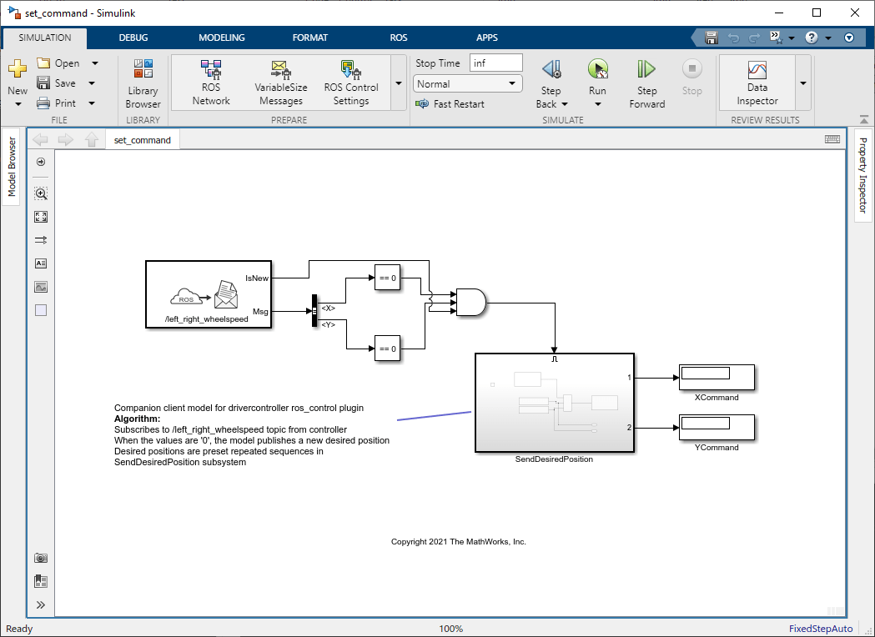875x637 pixels.
Task: Open VariableSize Messages settings
Action: (x=280, y=83)
